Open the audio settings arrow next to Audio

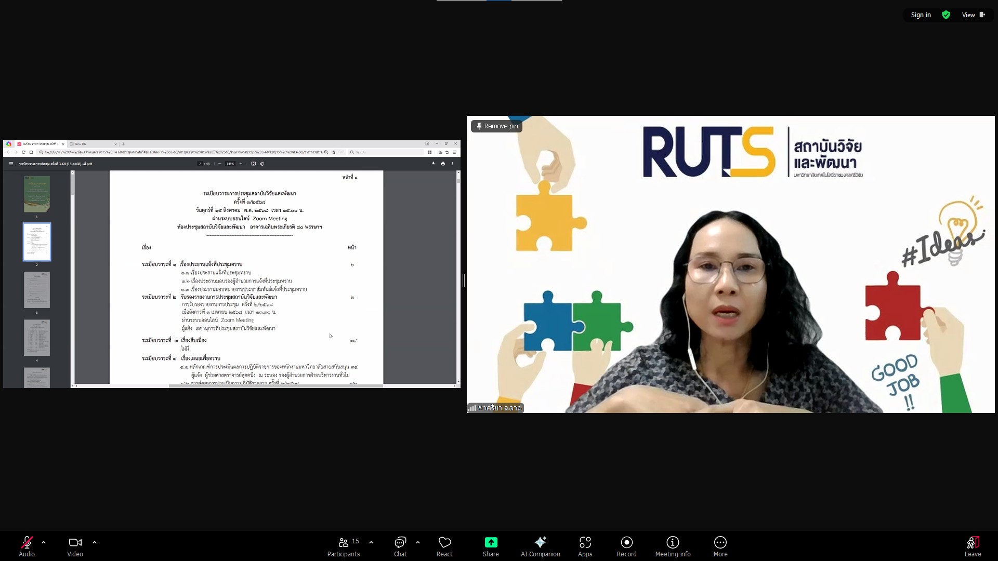[44, 542]
